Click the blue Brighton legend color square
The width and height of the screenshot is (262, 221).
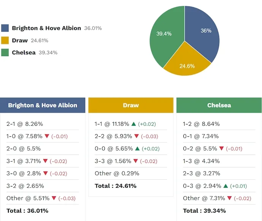coord(5,28)
